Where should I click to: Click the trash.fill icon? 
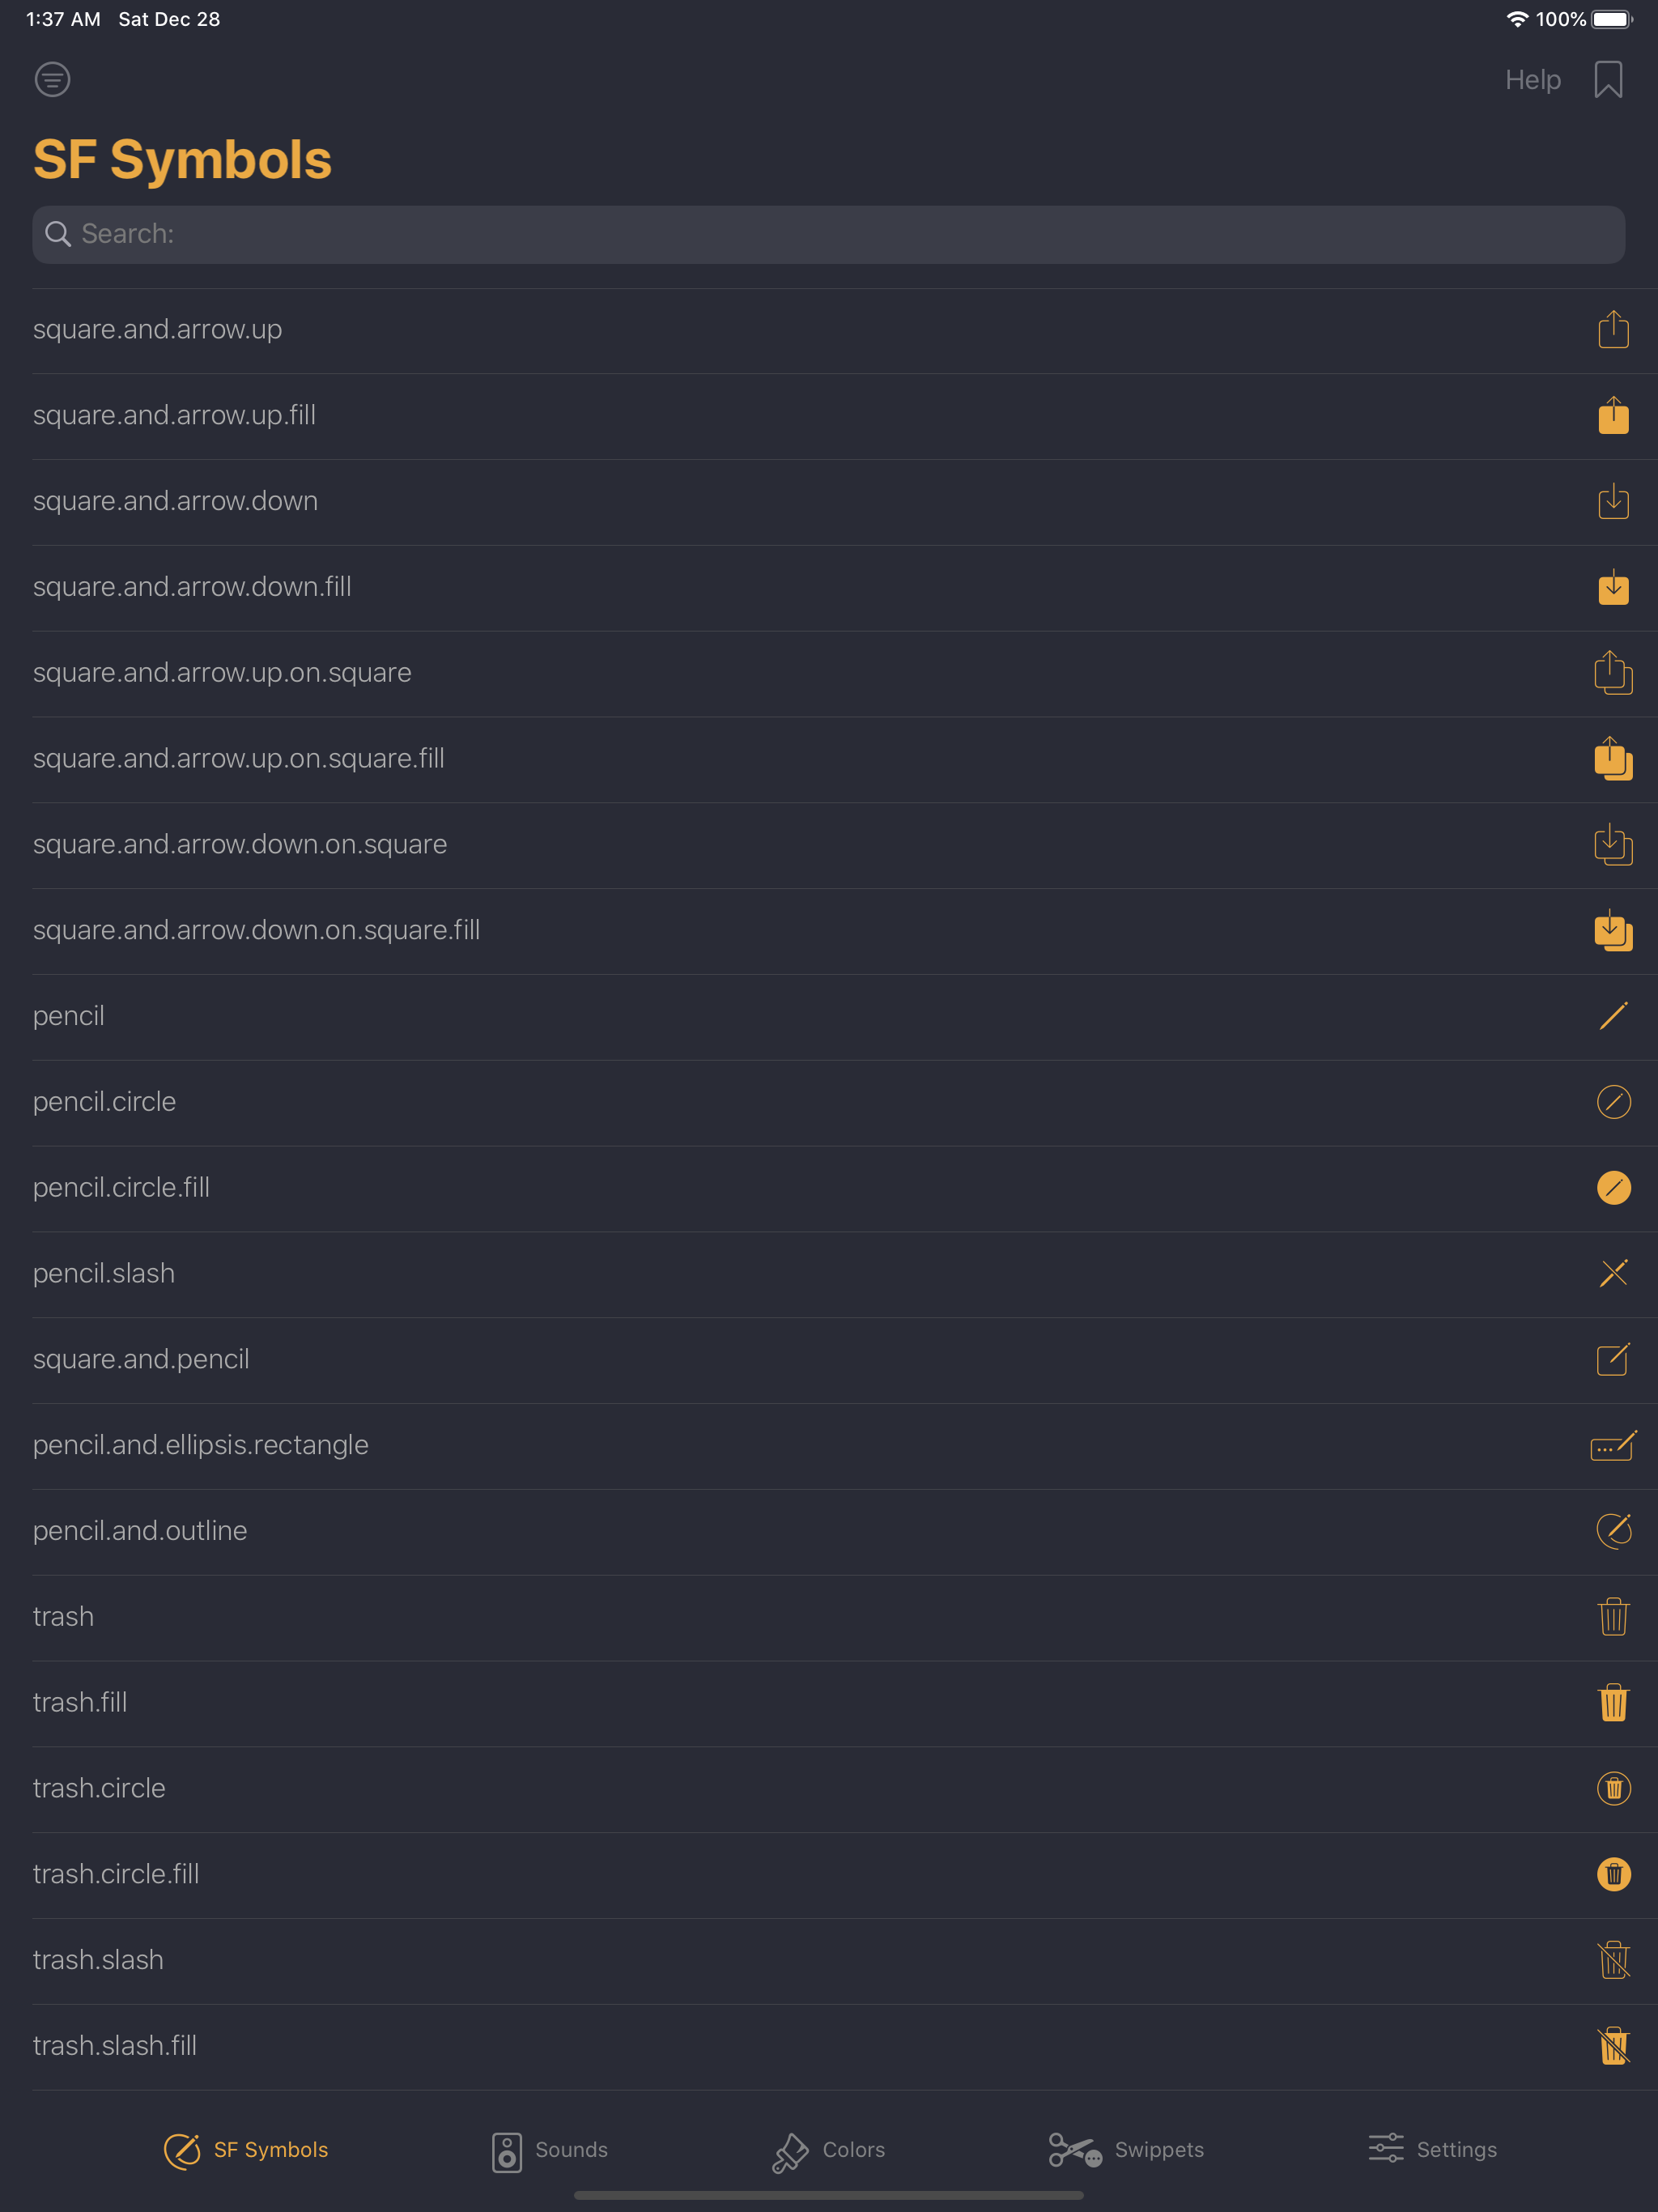(x=1613, y=1703)
